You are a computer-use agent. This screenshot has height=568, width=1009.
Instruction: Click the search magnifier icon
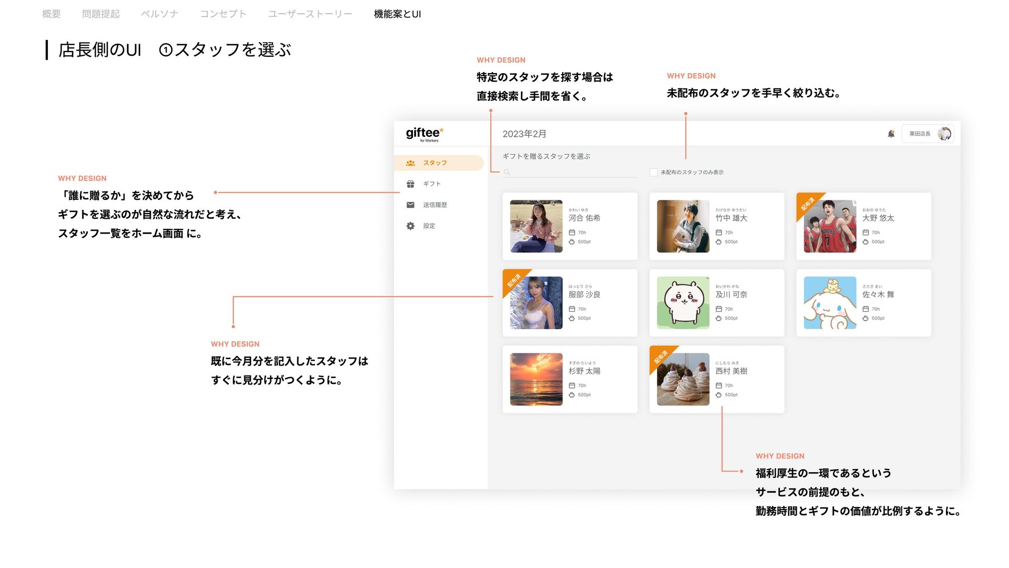click(507, 172)
